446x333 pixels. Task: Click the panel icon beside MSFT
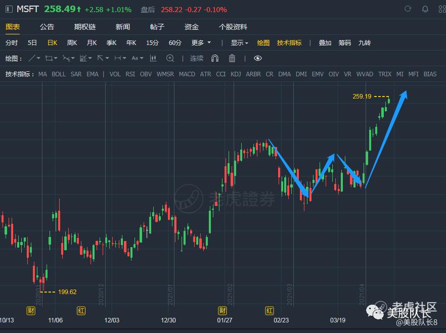coord(9,9)
